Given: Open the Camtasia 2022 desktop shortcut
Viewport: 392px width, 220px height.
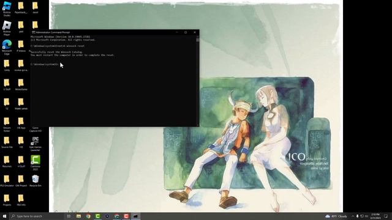Looking at the screenshot, I should [x=36, y=163].
